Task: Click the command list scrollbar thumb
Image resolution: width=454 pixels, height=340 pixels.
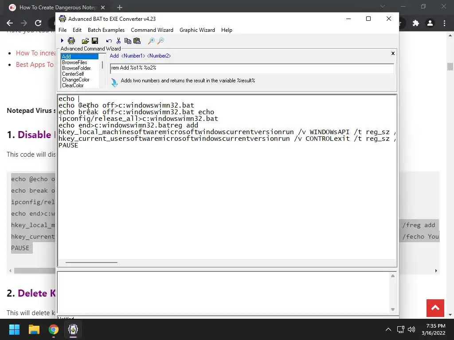Action: pos(102,65)
